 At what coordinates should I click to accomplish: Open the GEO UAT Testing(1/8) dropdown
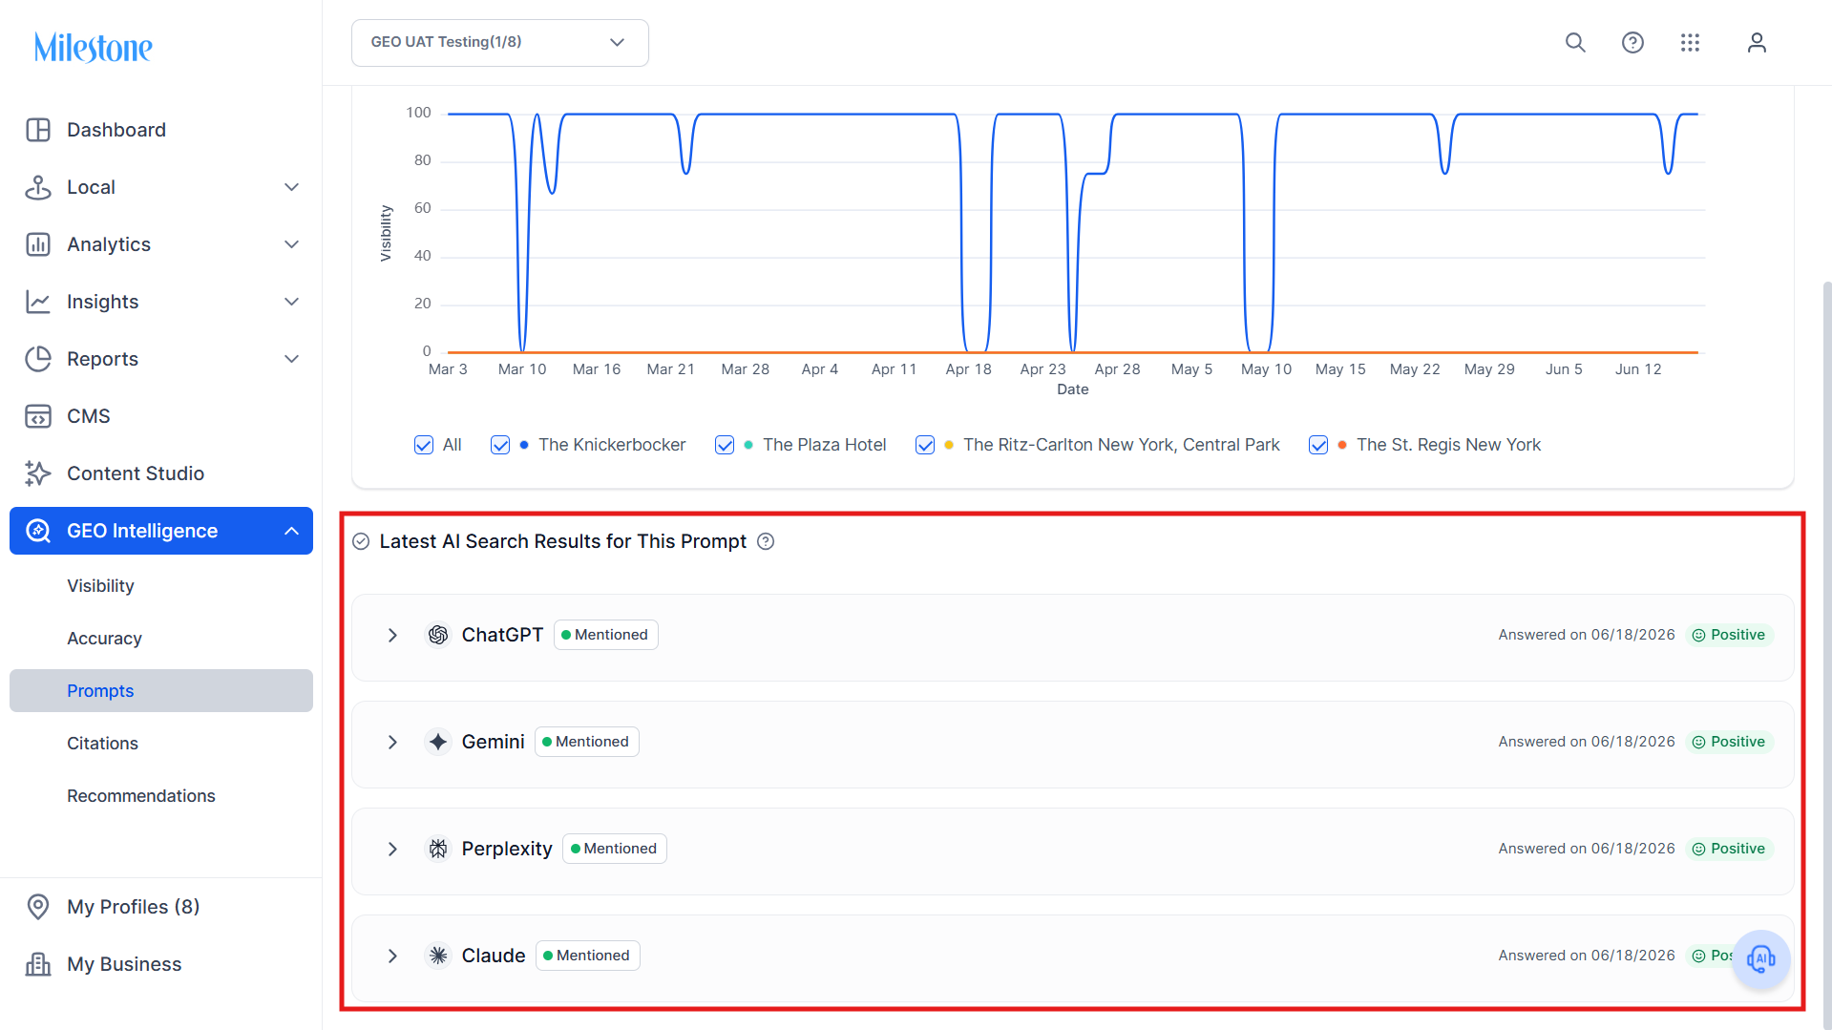point(500,43)
